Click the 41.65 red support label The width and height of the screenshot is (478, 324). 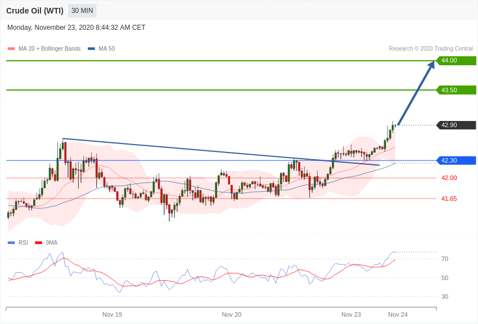449,199
